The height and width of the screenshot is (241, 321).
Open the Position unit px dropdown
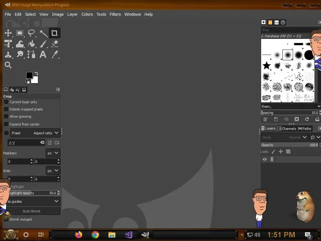click(x=53, y=153)
